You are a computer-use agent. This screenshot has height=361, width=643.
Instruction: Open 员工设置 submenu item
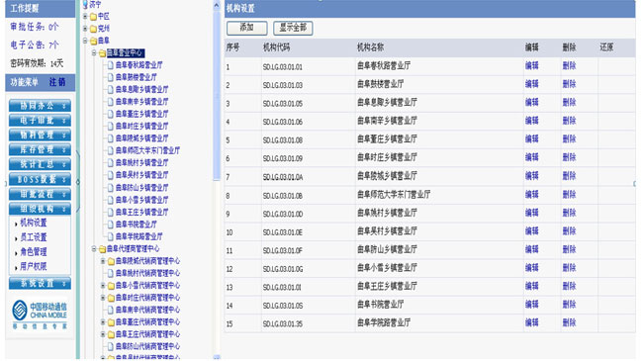(x=34, y=237)
